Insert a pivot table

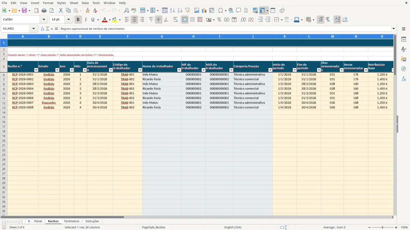tap(211, 11)
